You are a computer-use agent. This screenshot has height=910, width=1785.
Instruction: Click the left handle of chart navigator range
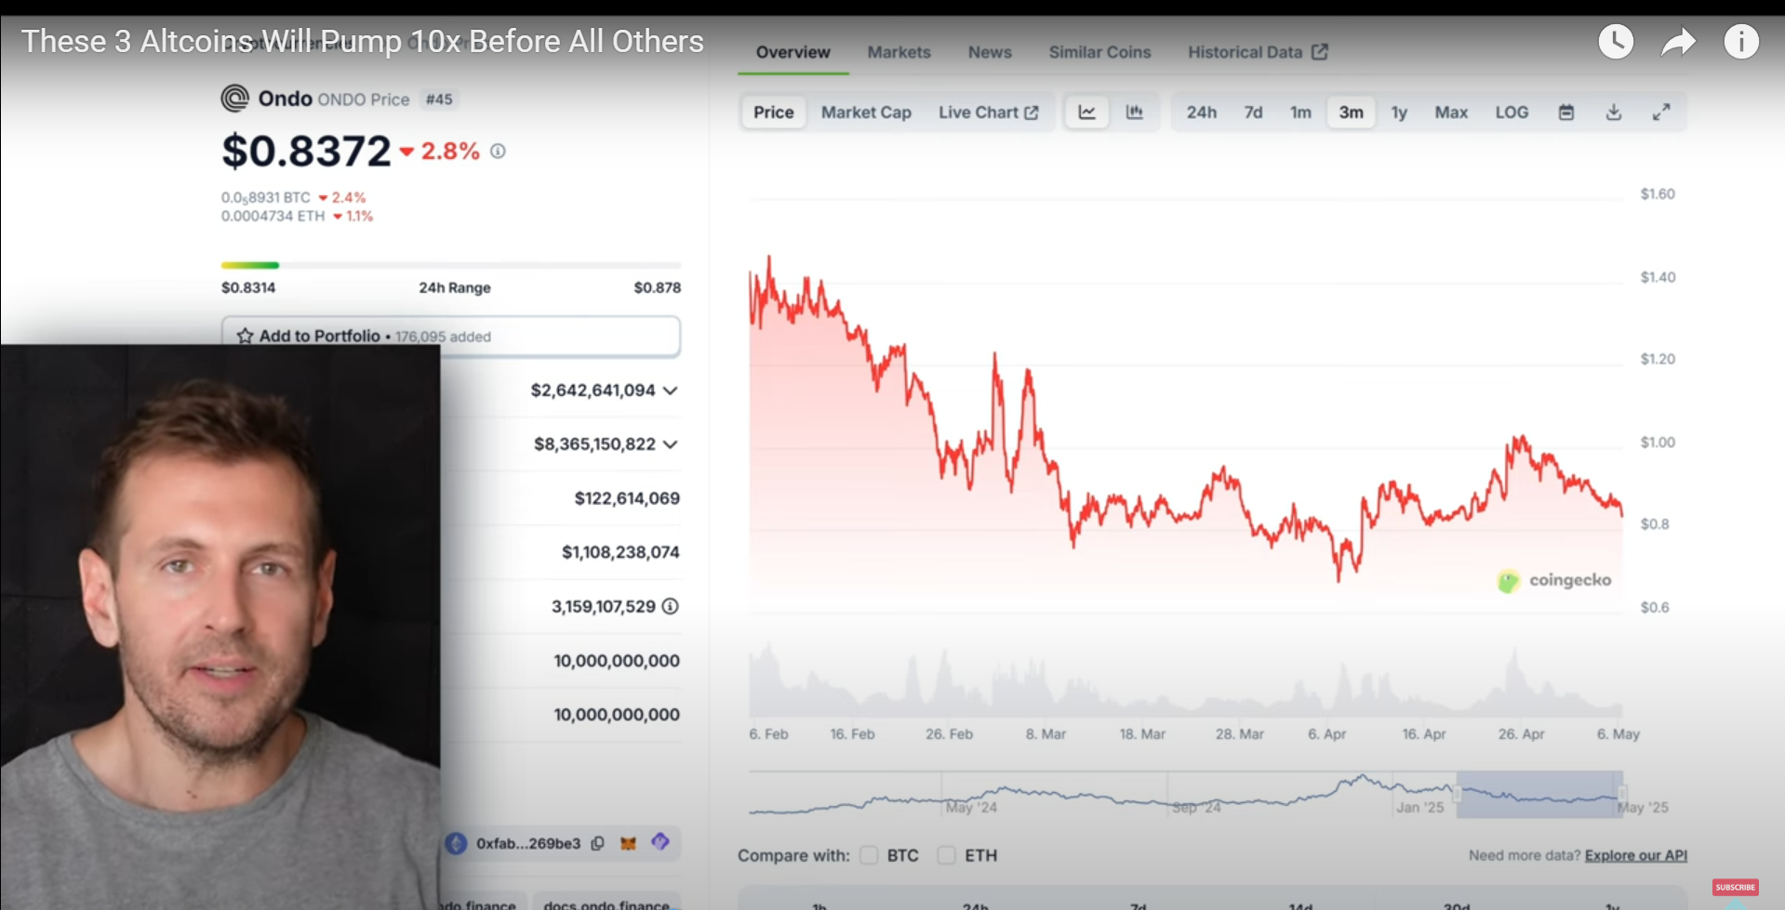click(x=1458, y=794)
